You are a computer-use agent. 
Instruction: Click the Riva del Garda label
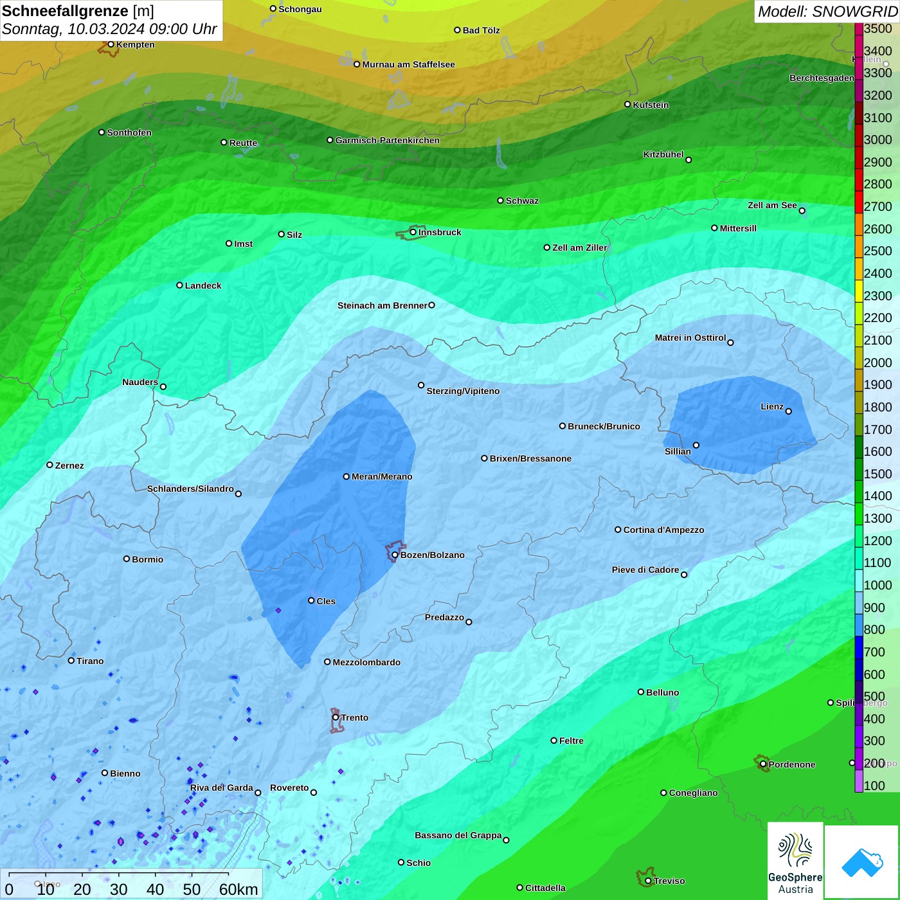pyautogui.click(x=222, y=788)
